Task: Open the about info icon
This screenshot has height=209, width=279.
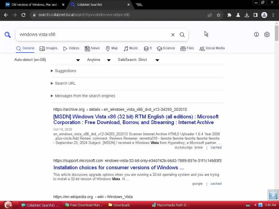Action: coord(256,35)
